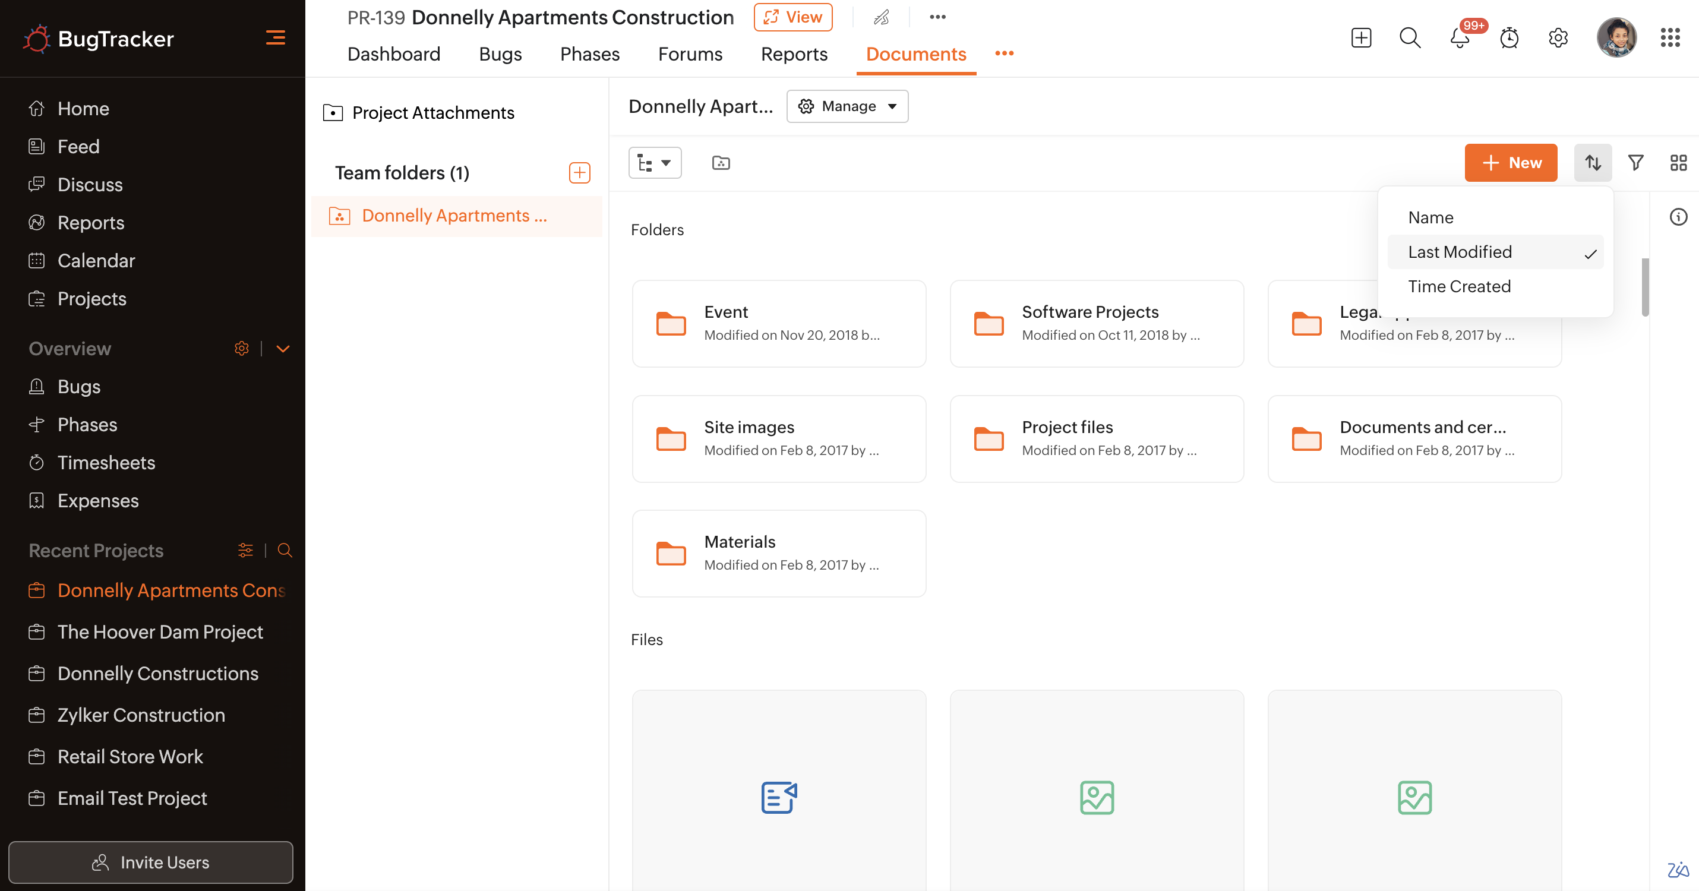Open the apps grid launcher icon

[1670, 38]
